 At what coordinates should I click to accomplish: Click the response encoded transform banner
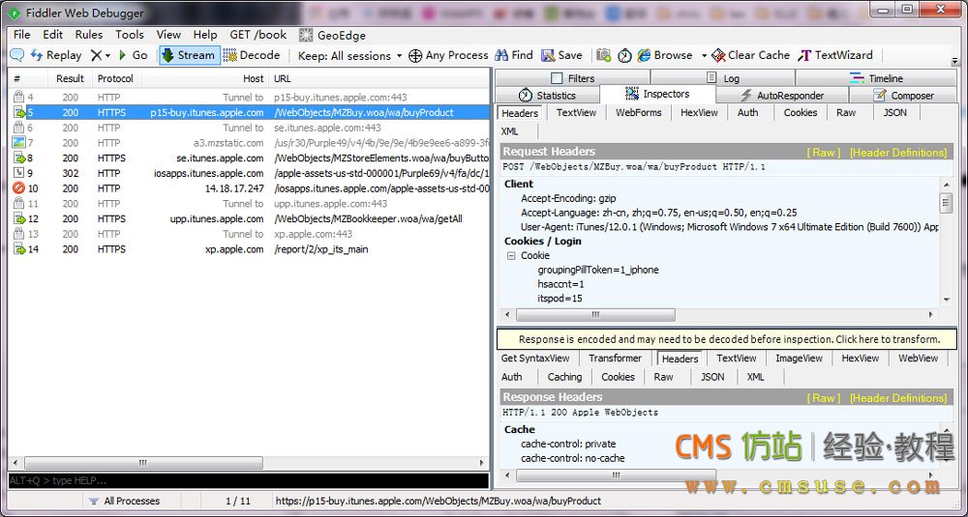tap(727, 339)
